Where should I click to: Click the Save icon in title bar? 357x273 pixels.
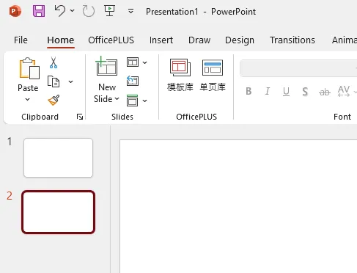point(39,11)
